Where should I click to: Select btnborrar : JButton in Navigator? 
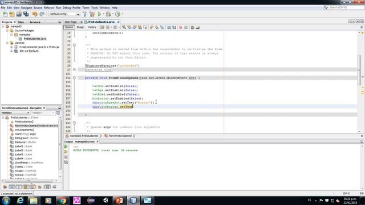26,142
